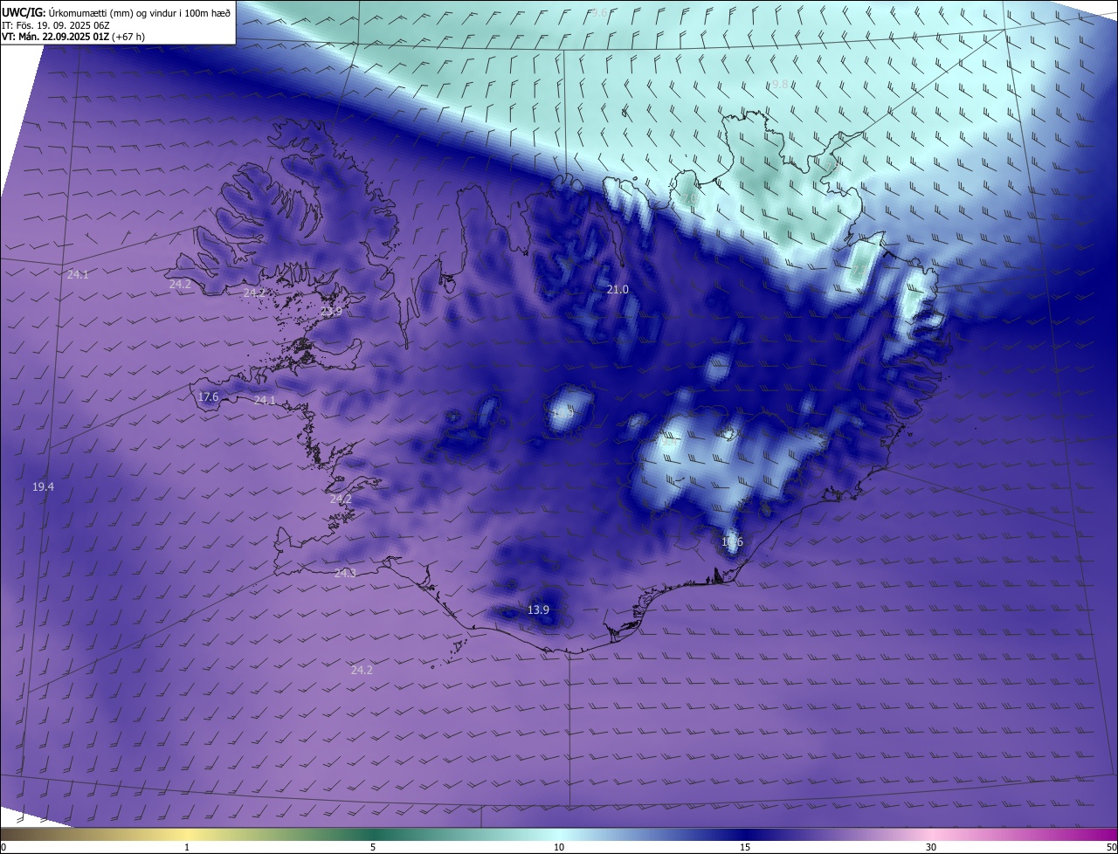
Task: Click the 9.8 value label on the map
Action: coord(779,84)
